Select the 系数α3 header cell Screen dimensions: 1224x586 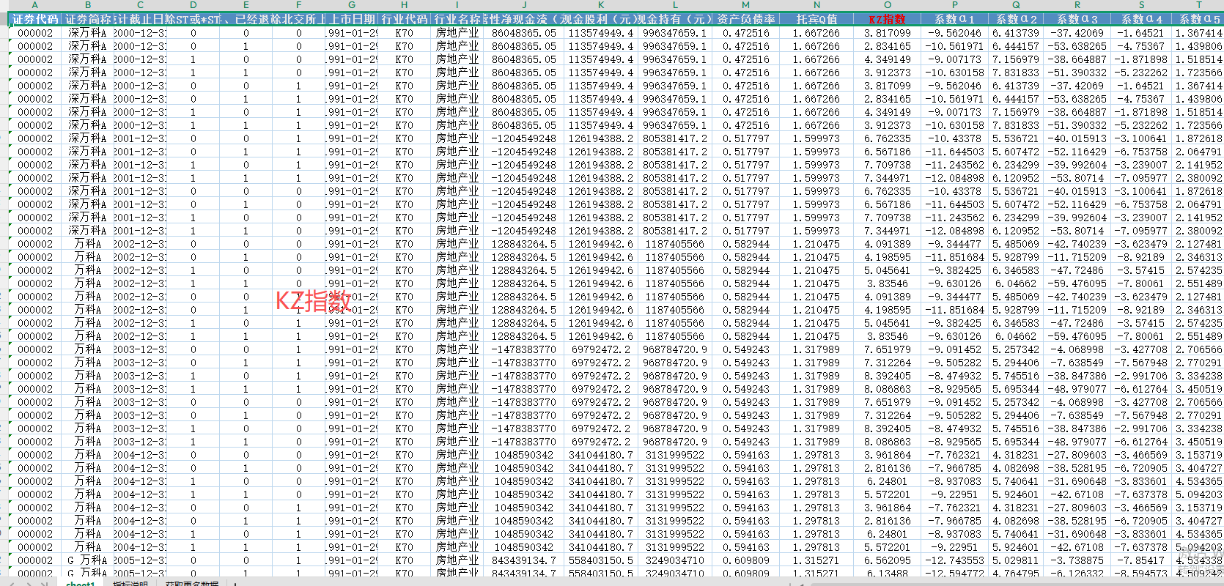1077,19
